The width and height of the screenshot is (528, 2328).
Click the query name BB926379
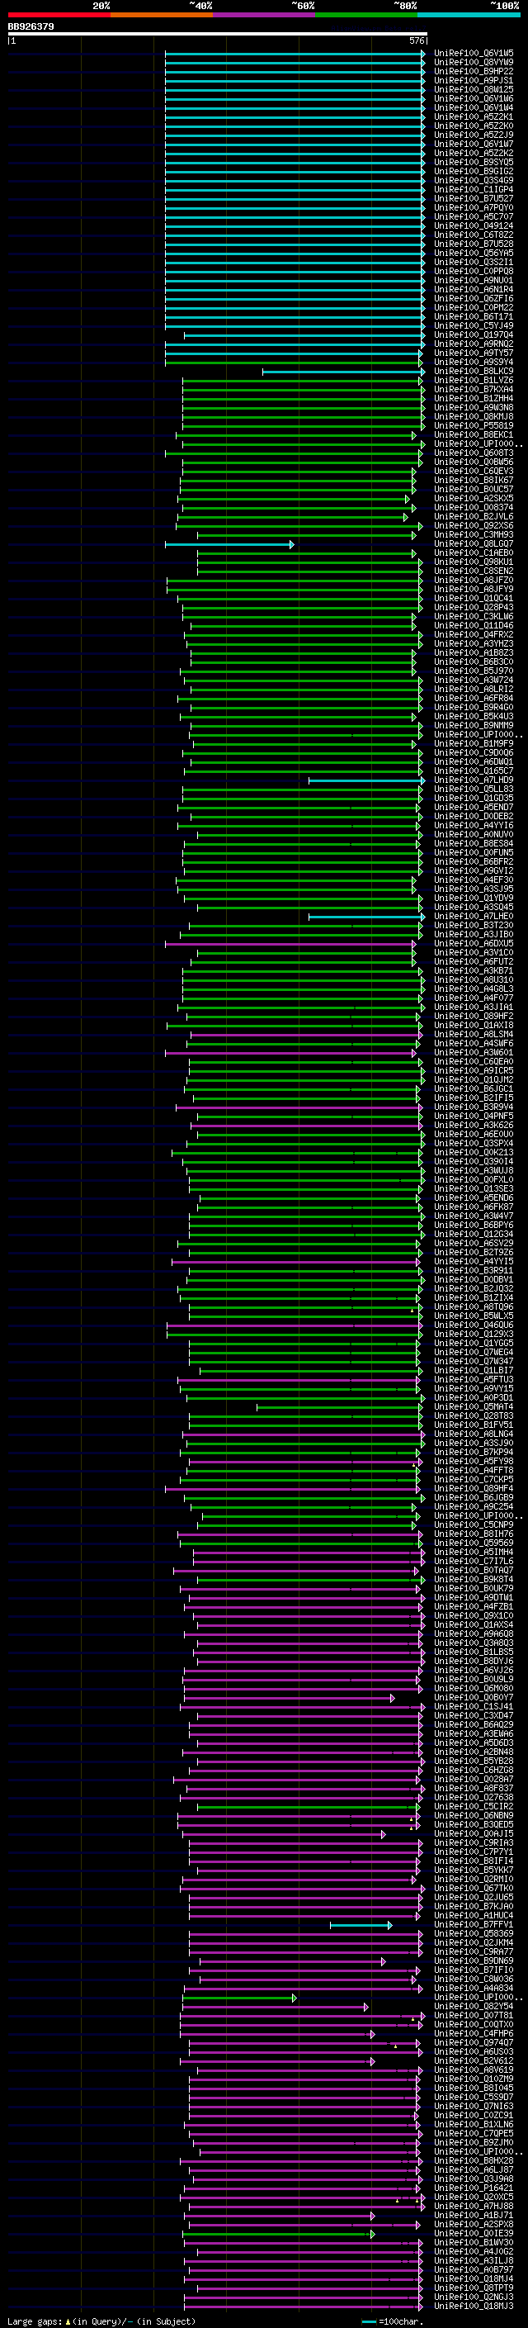pos(31,26)
